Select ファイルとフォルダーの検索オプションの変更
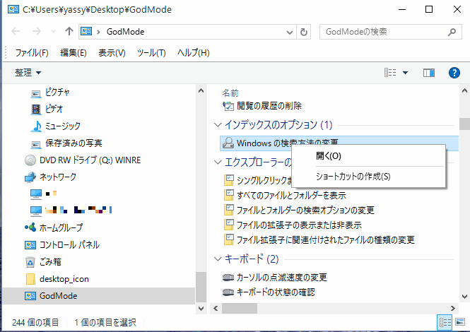The image size is (470, 332). coord(305,210)
